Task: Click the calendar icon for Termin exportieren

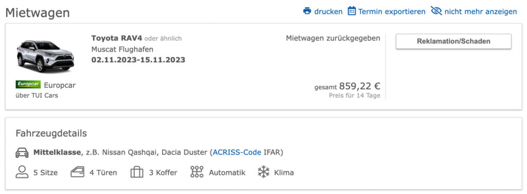Action: 352,11
